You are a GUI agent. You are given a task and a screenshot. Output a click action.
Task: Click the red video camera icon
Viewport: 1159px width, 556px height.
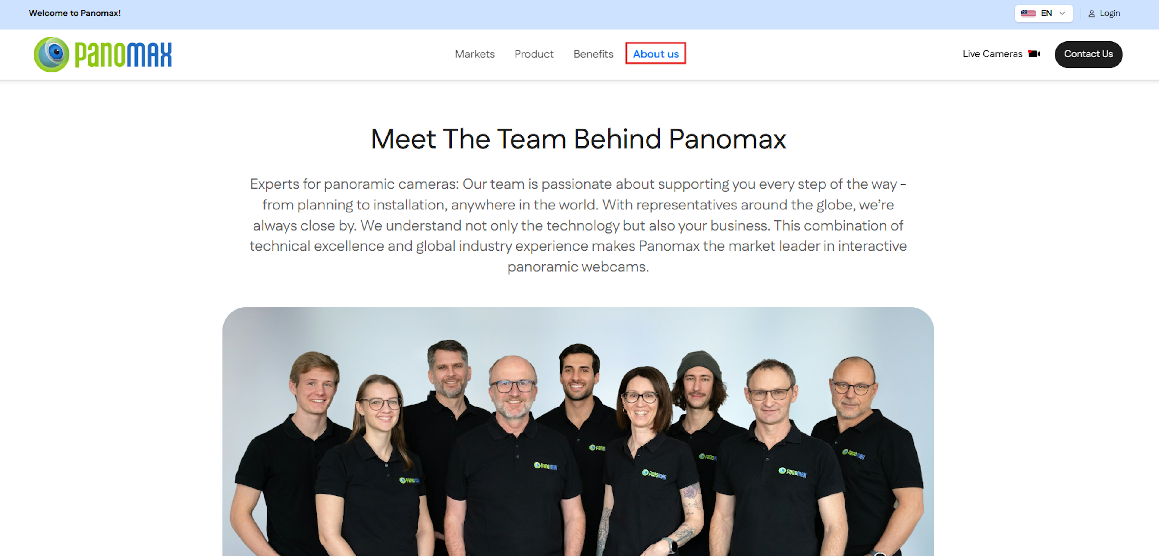tap(1034, 53)
